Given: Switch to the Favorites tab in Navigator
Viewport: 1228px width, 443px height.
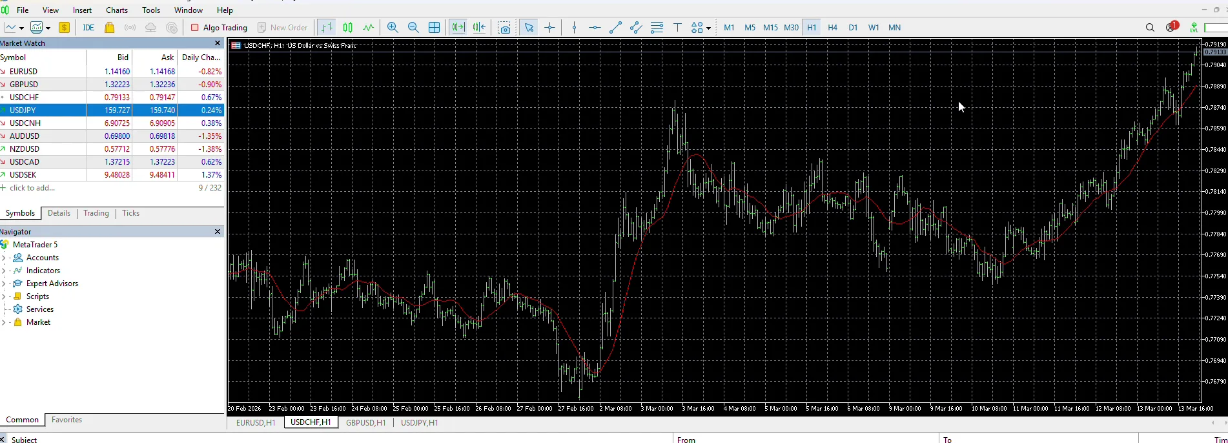Looking at the screenshot, I should coord(67,420).
